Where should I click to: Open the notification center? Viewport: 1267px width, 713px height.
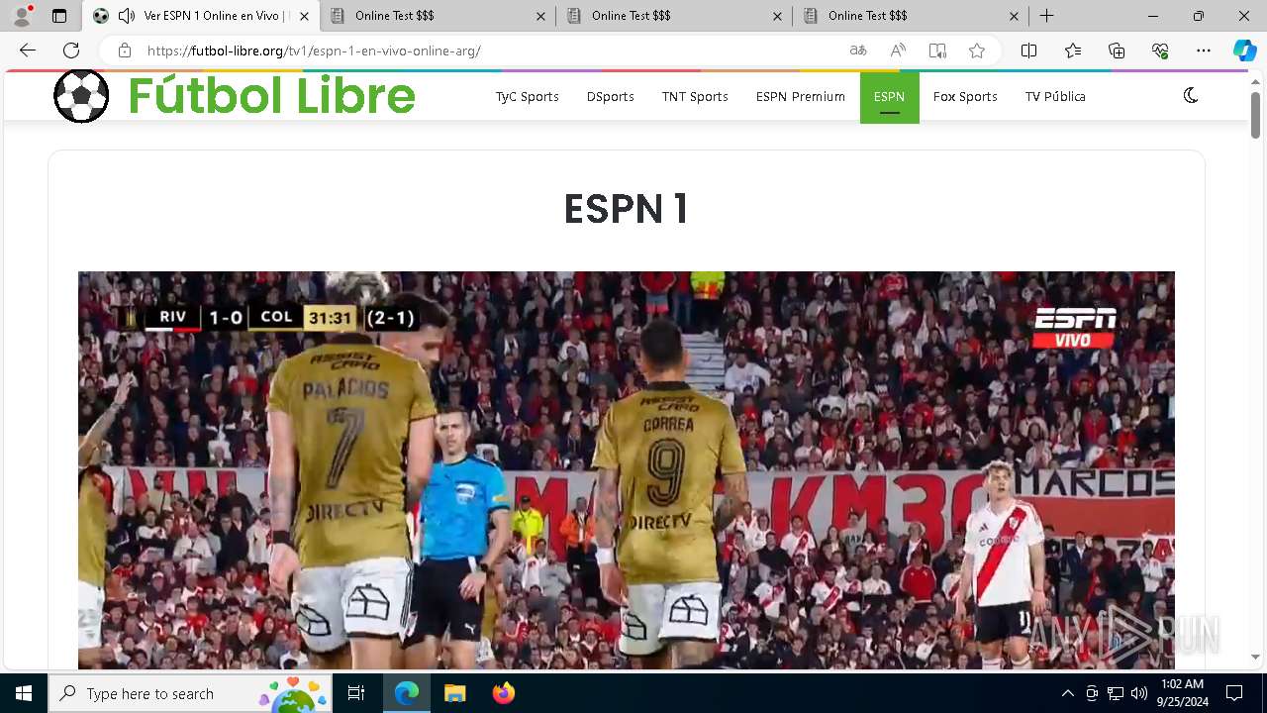click(x=1234, y=693)
